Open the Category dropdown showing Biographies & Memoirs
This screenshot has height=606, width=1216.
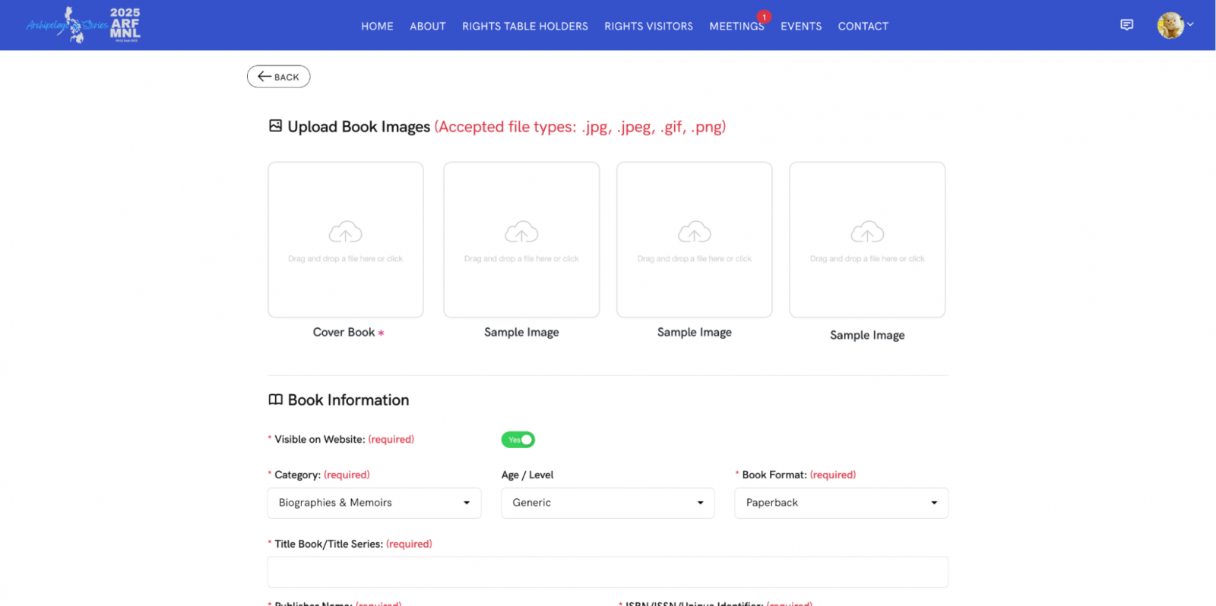tap(374, 503)
